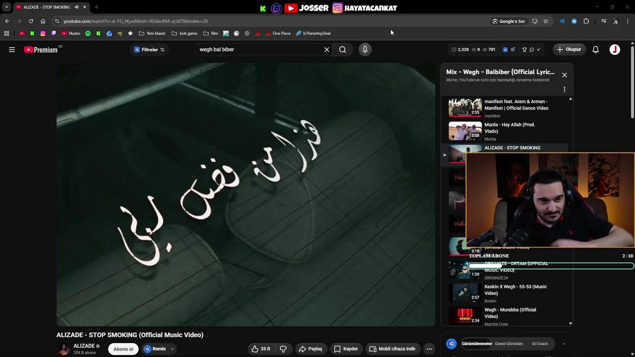Open more actions ellipsis under video
635x357 pixels.
pyautogui.click(x=429, y=349)
